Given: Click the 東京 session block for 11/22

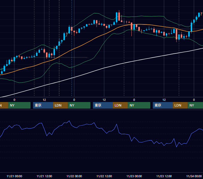Looking at the screenshot, I should coord(103,105).
